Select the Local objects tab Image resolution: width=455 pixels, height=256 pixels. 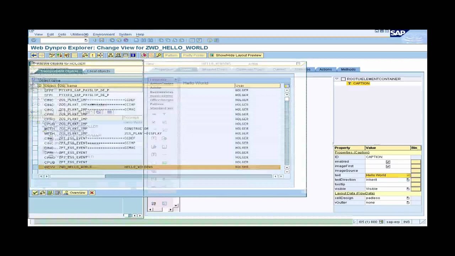98,71
